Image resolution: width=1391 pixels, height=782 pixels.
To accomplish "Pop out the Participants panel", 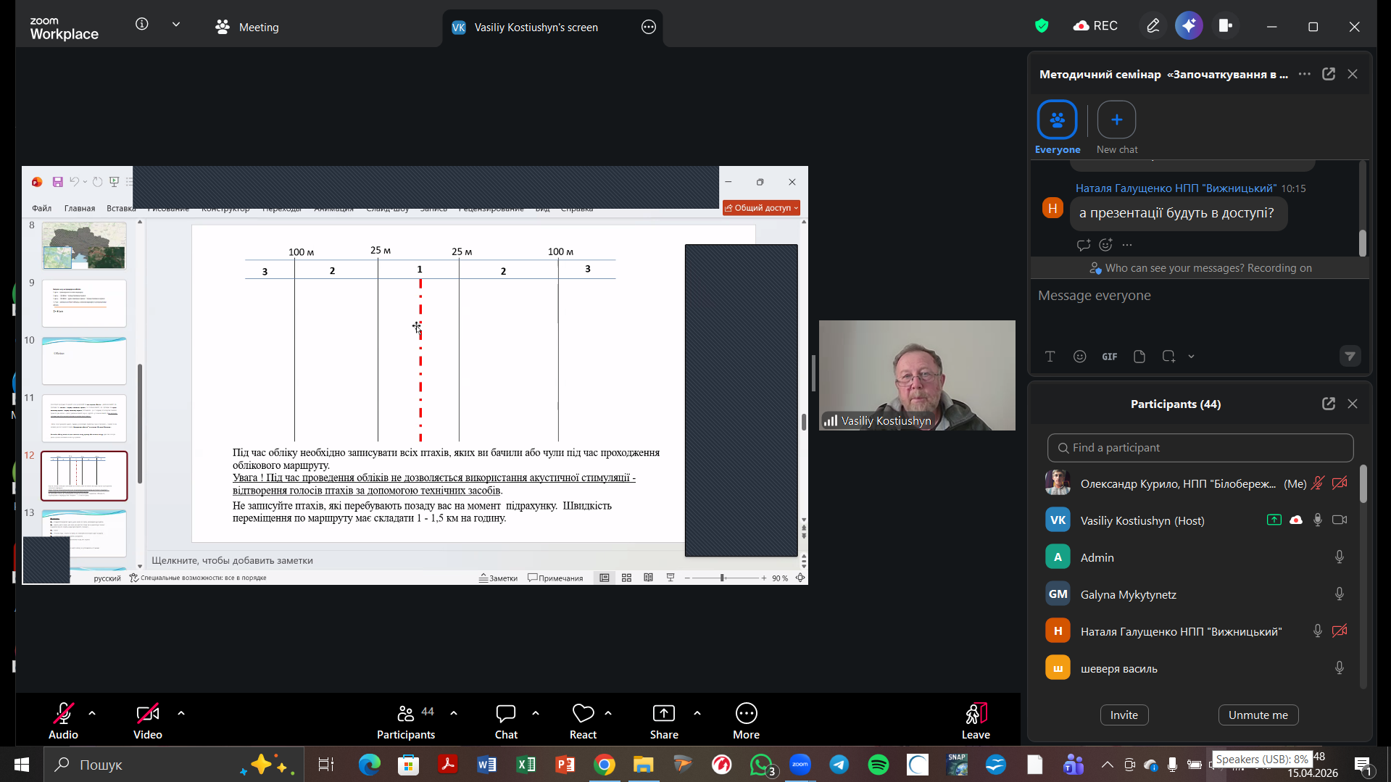I will pyautogui.click(x=1328, y=404).
